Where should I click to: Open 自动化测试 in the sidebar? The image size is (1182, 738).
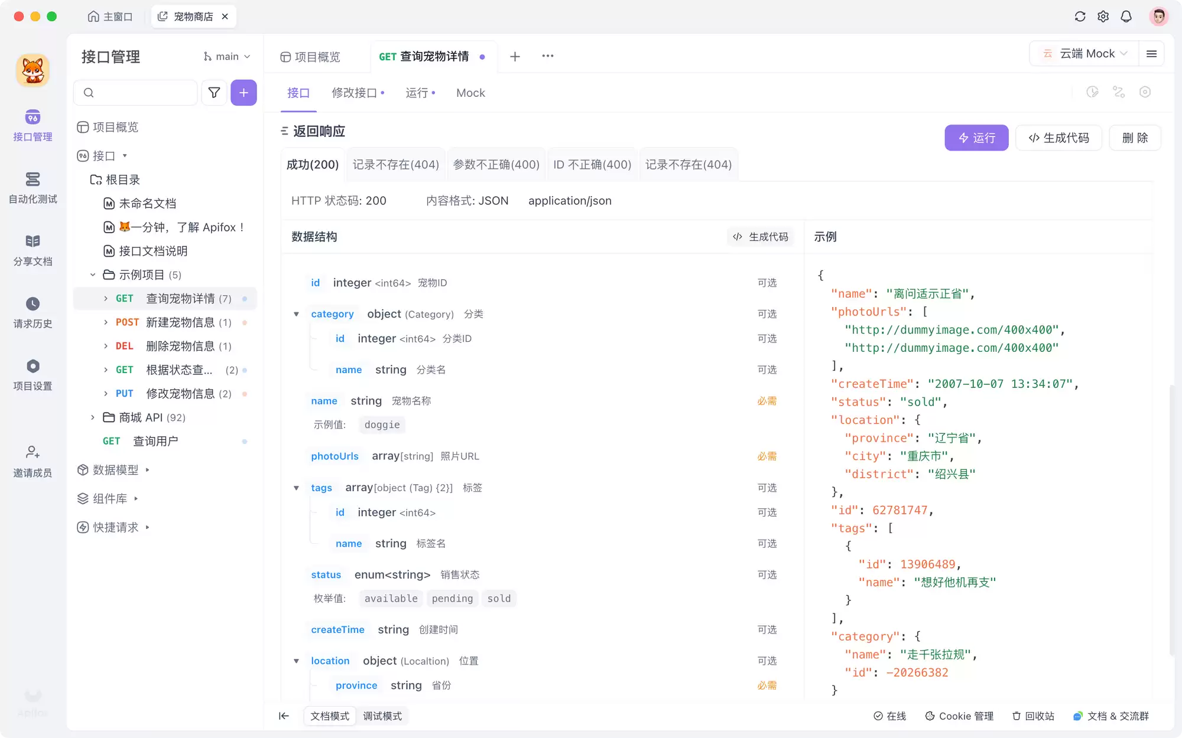click(x=33, y=188)
